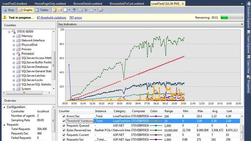Sort legend by Max column header
Screen dimensions: 251x141
coord(200,111)
